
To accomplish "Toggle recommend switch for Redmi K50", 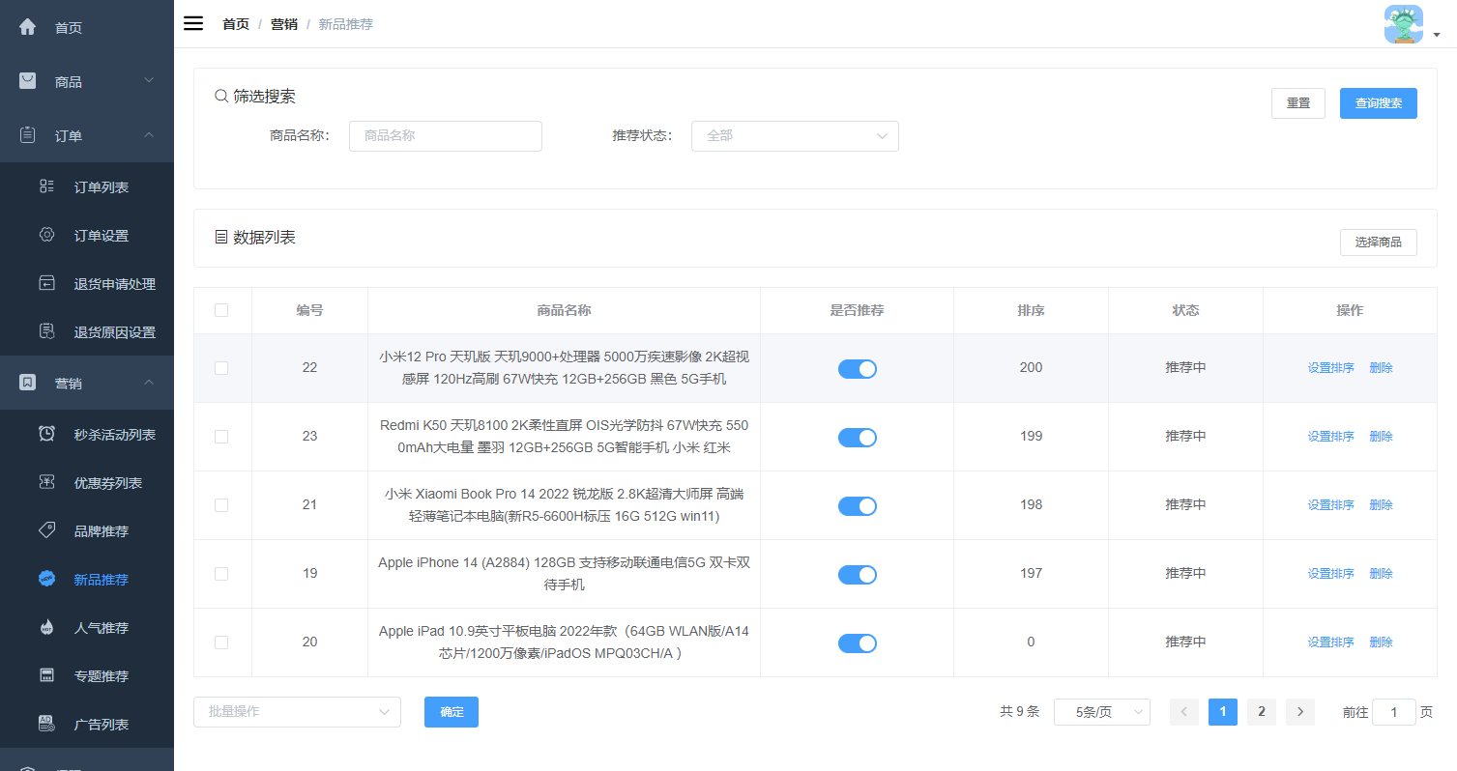I will point(857,437).
